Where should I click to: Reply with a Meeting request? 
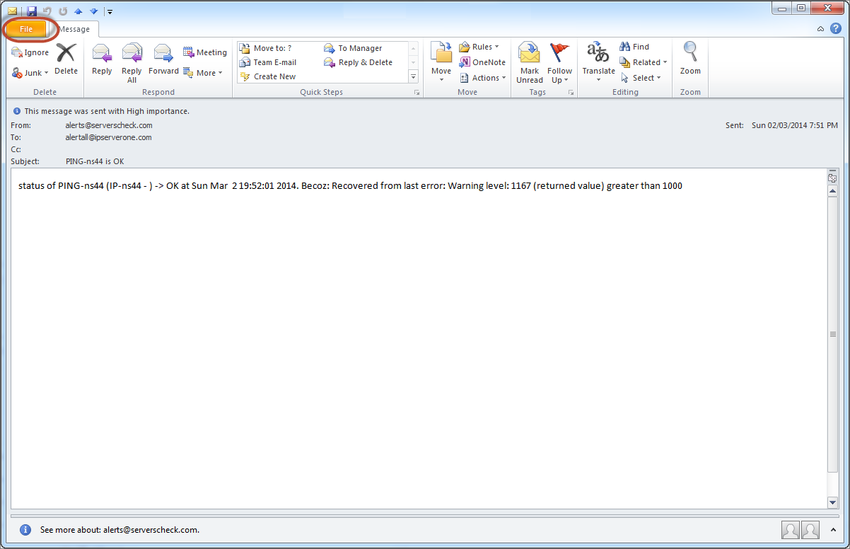(x=205, y=52)
